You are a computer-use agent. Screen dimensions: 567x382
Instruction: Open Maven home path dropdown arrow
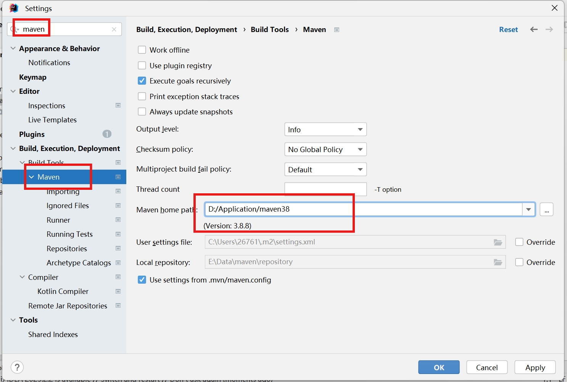pyautogui.click(x=528, y=209)
